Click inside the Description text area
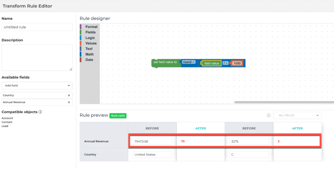Viewport: 334px width, 170px height. pos(37,58)
